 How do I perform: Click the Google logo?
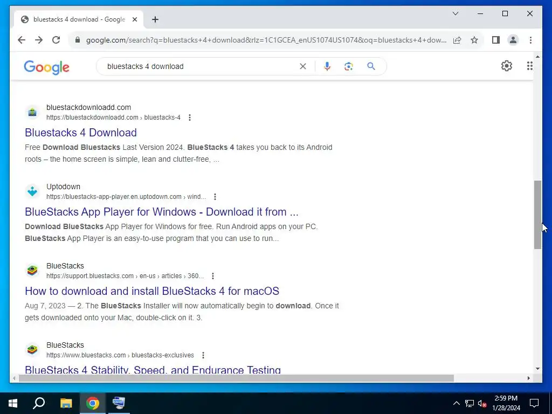[46, 67]
